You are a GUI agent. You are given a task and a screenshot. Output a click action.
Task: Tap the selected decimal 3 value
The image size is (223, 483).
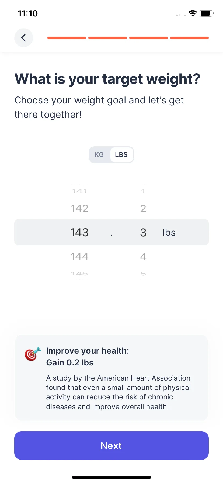tap(143, 232)
